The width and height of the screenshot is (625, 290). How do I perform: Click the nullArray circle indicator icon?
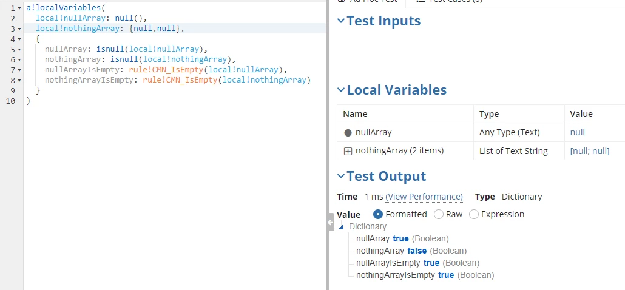coord(348,133)
